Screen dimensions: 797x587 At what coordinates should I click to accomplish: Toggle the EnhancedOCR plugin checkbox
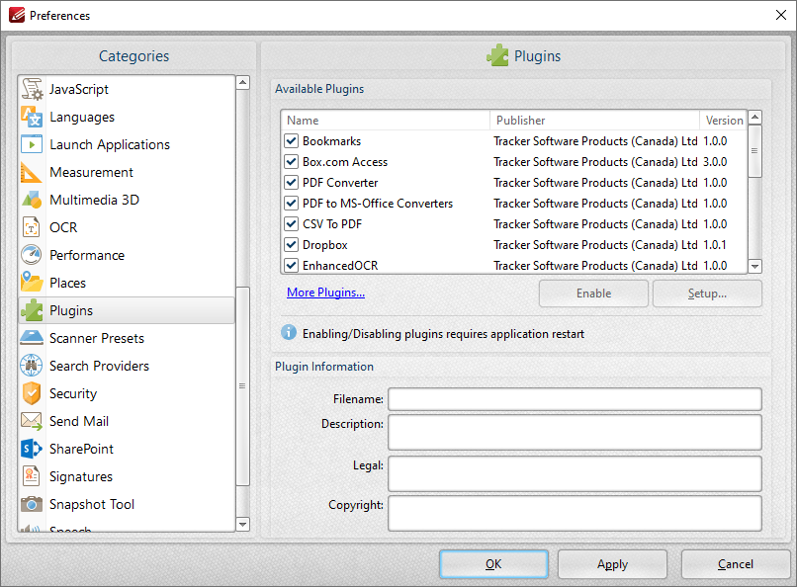tap(292, 265)
